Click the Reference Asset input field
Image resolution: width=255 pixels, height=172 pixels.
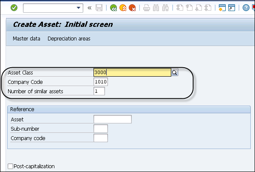pos(112,119)
